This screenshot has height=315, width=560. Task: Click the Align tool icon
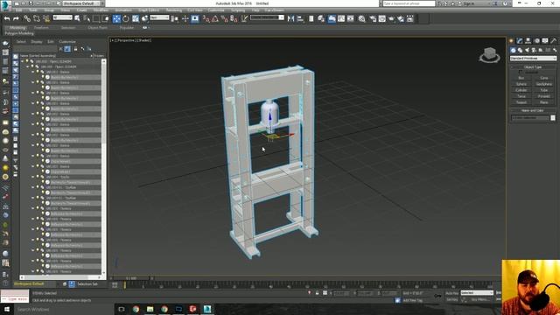(x=300, y=18)
